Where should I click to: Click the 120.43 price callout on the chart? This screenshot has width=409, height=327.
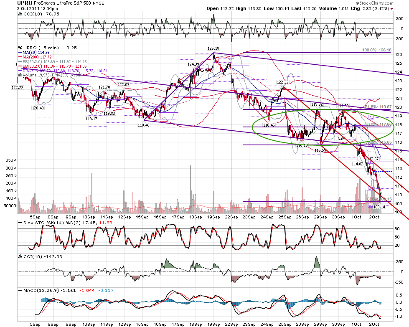point(38,108)
